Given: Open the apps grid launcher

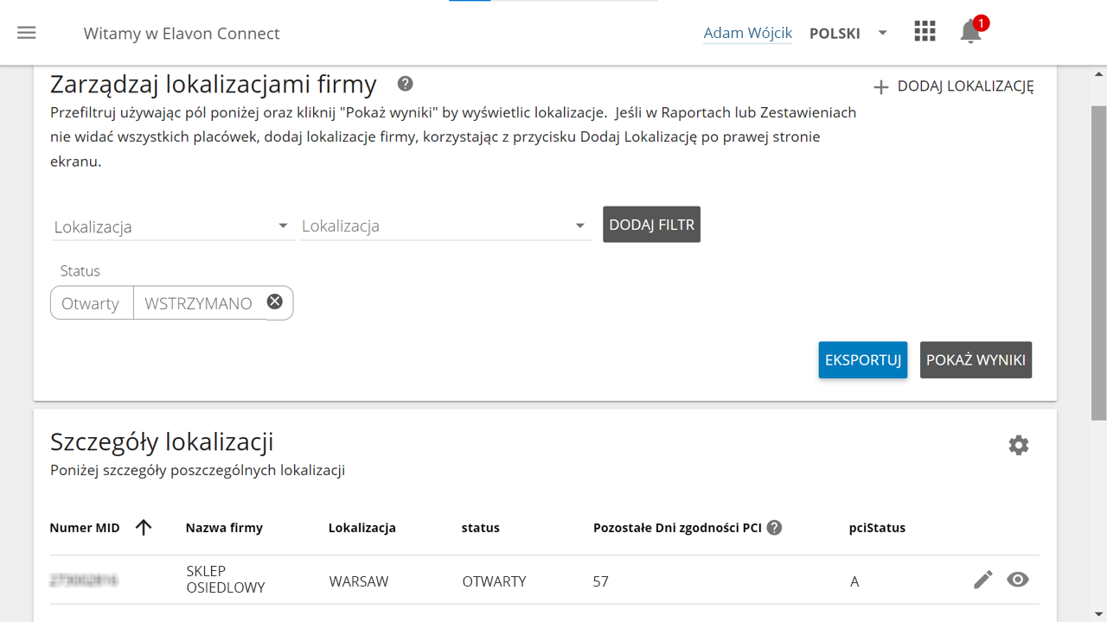Looking at the screenshot, I should coord(925,32).
